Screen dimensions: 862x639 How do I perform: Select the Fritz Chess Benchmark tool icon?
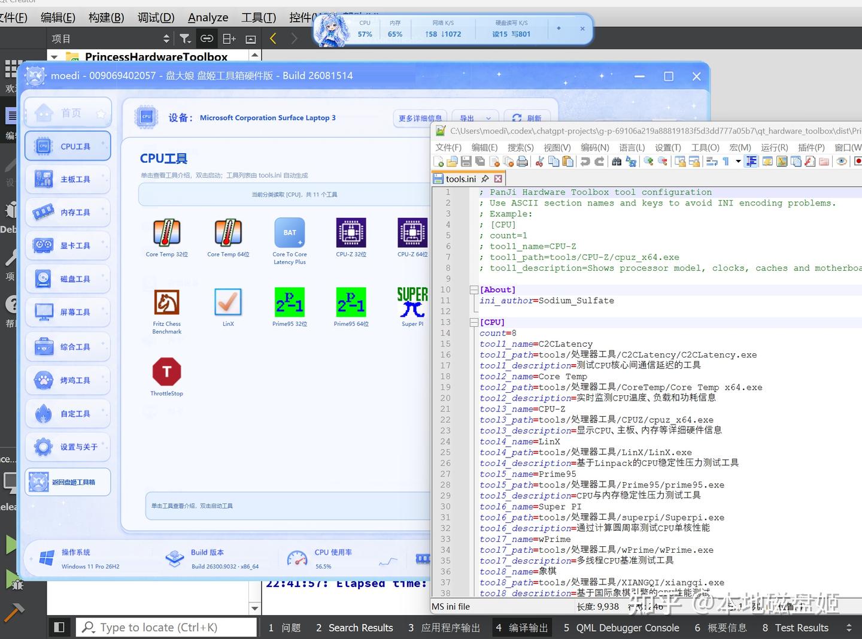click(x=167, y=302)
